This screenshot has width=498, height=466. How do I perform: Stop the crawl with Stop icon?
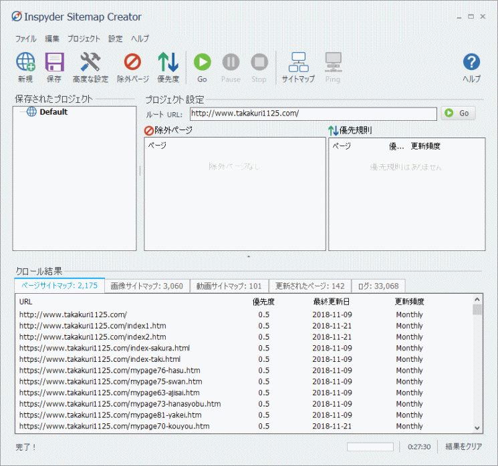259,67
